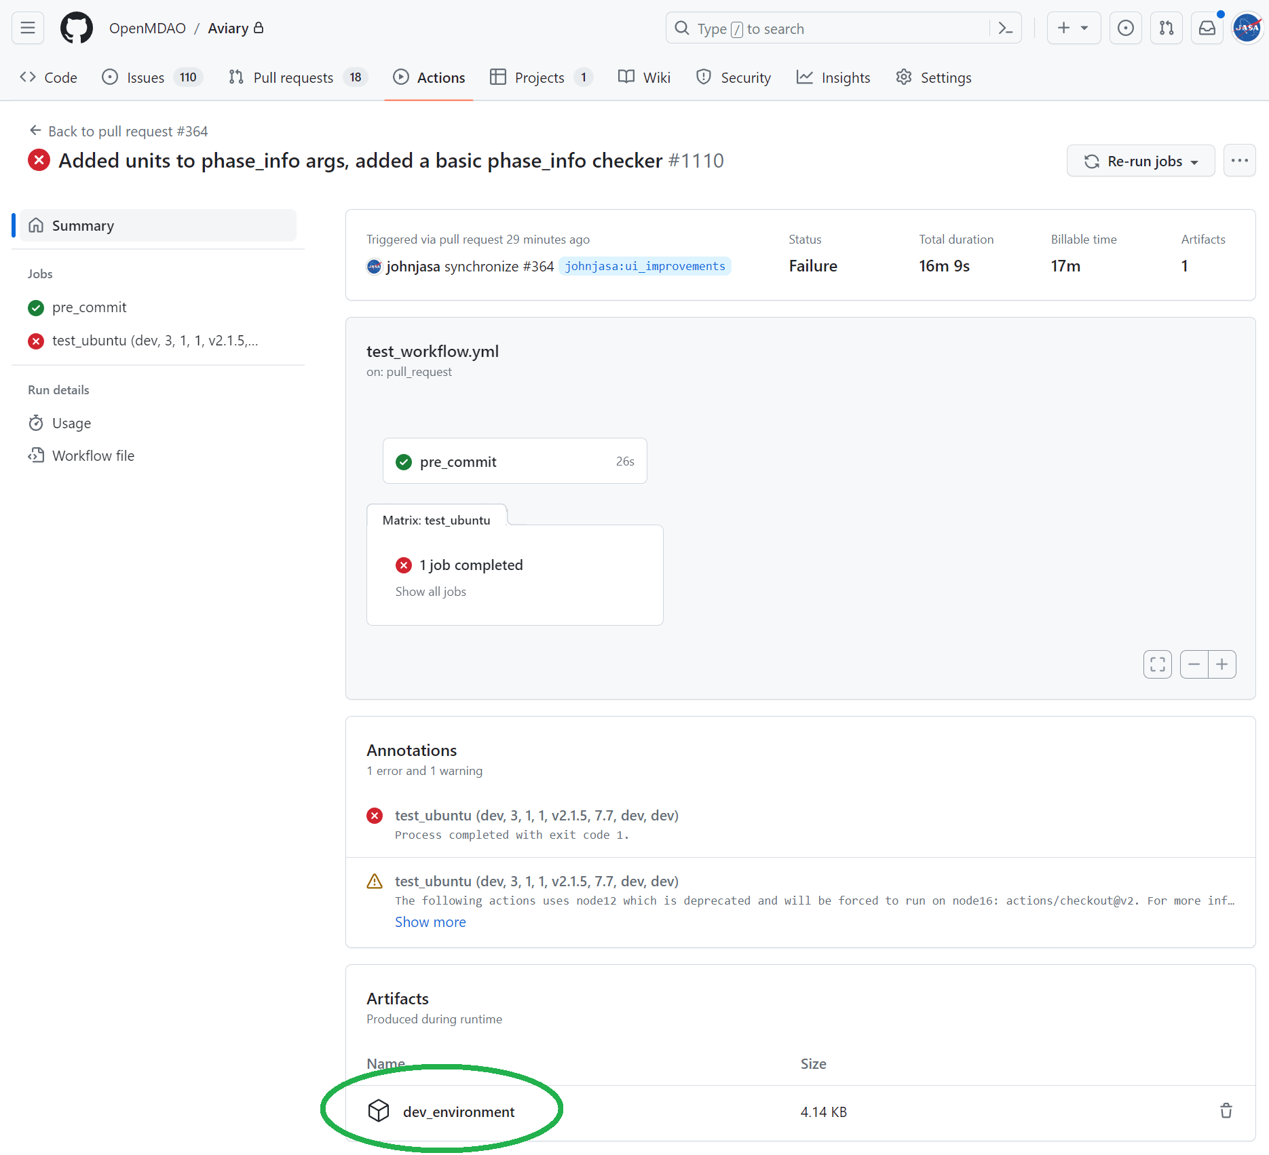Expand the Re-run jobs dropdown
The image size is (1269, 1155).
(1141, 161)
